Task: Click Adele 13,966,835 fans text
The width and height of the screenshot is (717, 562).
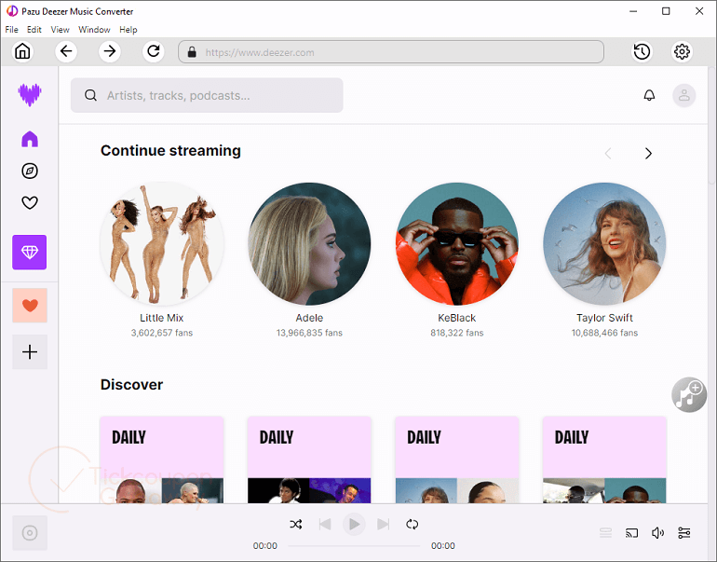Action: click(x=309, y=333)
